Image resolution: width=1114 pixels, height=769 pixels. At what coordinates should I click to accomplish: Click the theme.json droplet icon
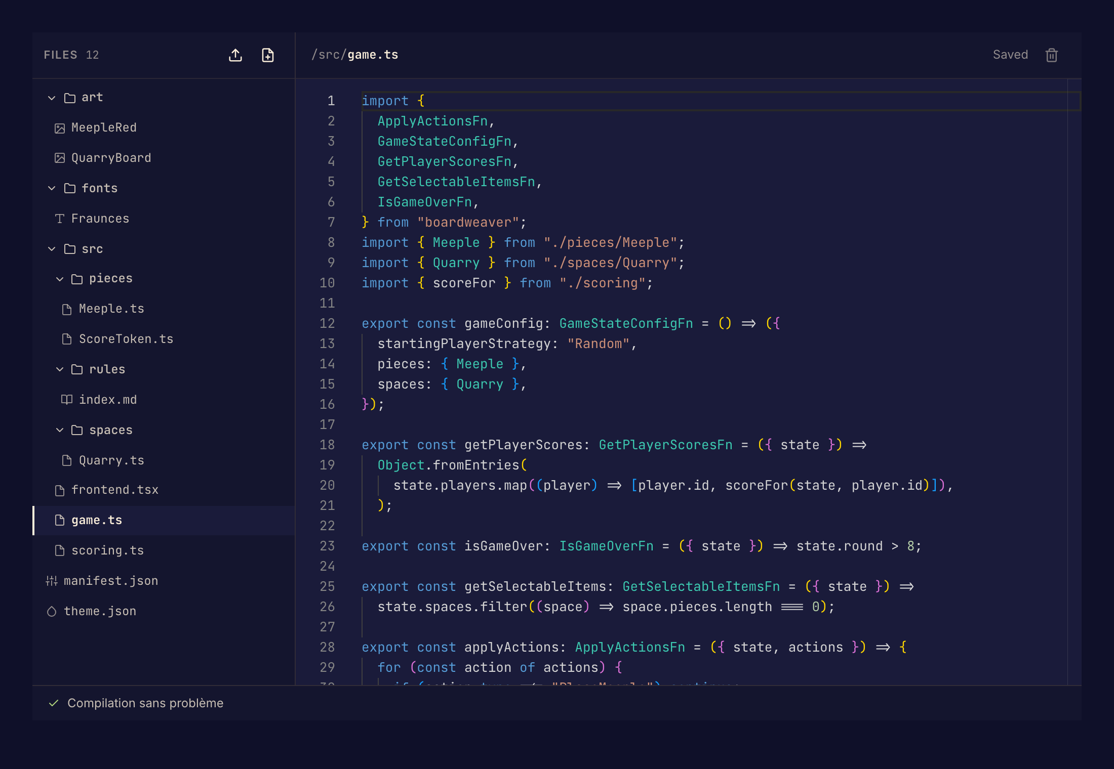pos(52,612)
